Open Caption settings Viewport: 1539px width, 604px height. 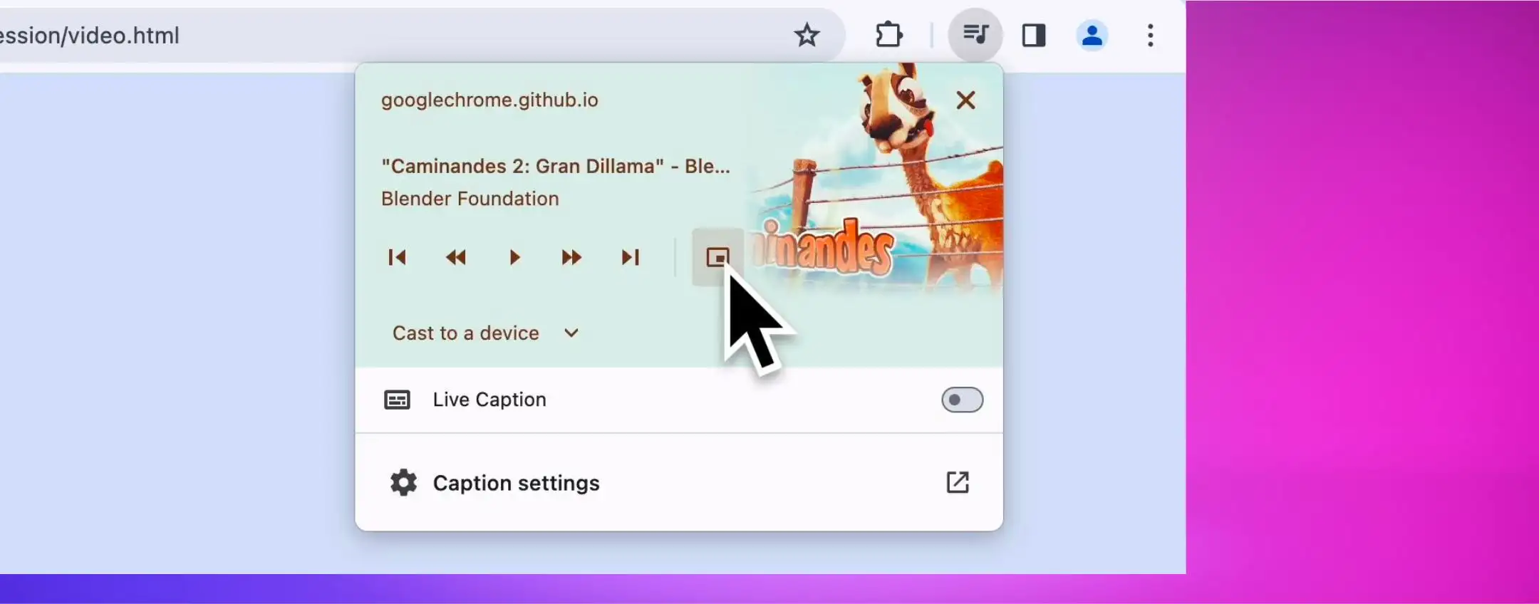679,483
